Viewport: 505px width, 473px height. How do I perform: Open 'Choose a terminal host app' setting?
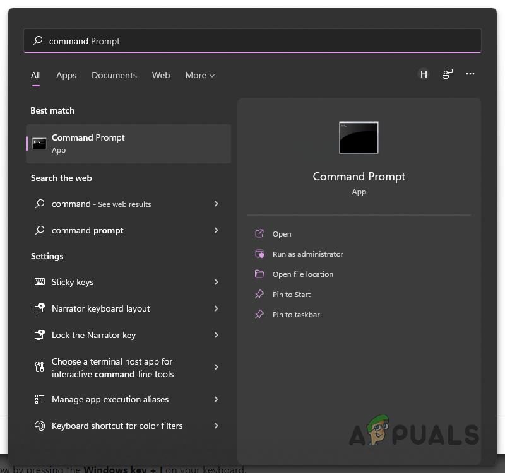128,367
